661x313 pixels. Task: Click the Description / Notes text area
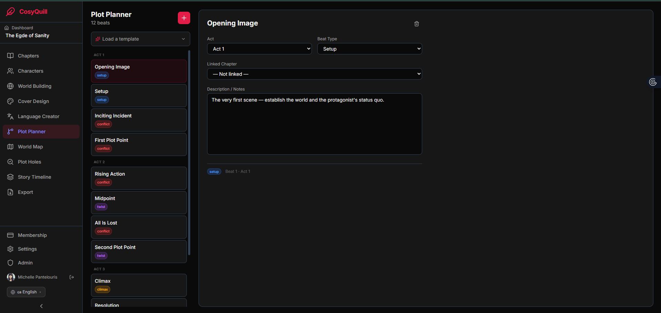click(315, 124)
